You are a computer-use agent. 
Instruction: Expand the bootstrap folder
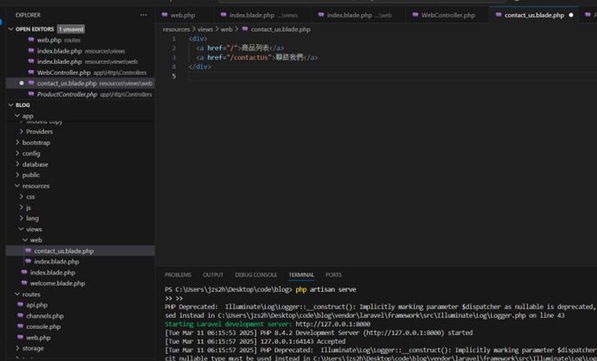(17, 142)
